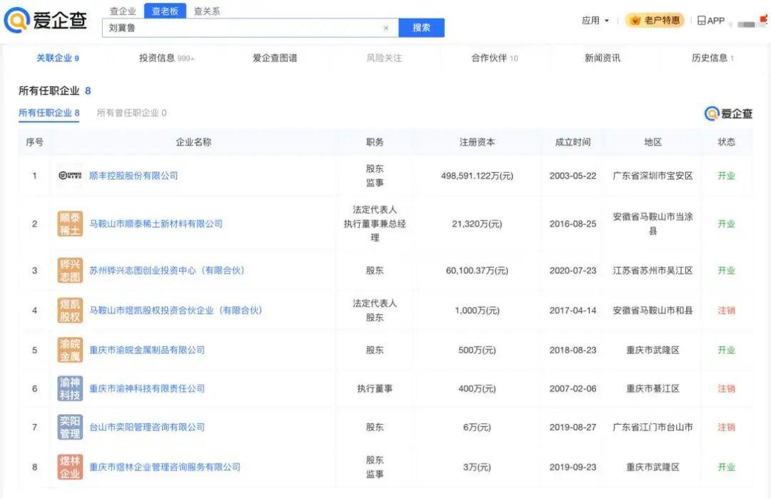Screen dimensions: 771x499
Task: Click the APP download icon
Action: point(711,21)
